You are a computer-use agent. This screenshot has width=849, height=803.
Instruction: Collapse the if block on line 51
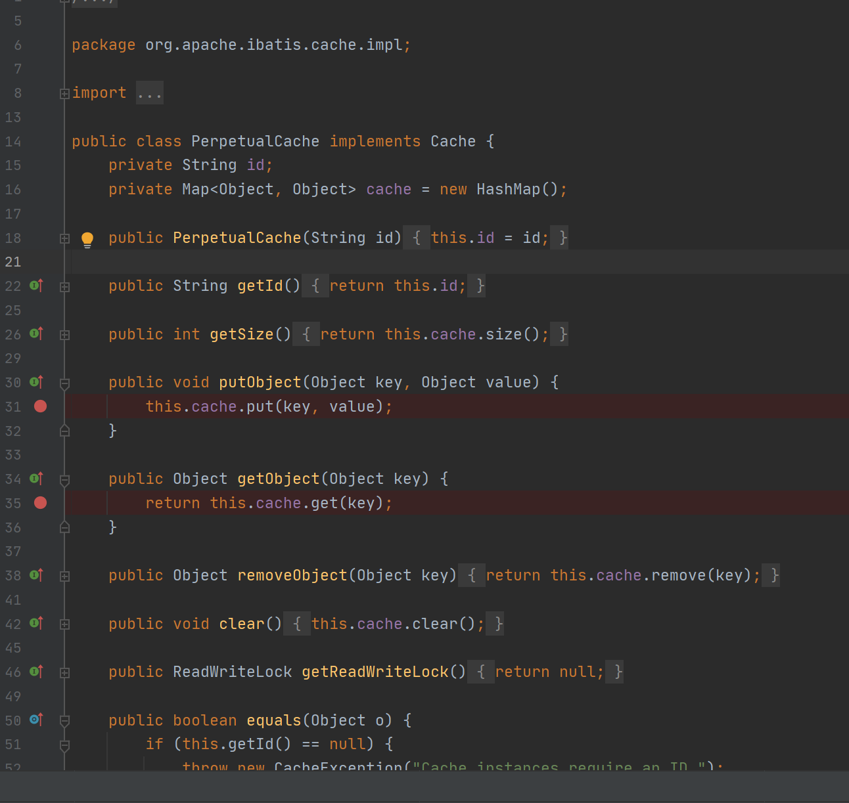(x=64, y=745)
